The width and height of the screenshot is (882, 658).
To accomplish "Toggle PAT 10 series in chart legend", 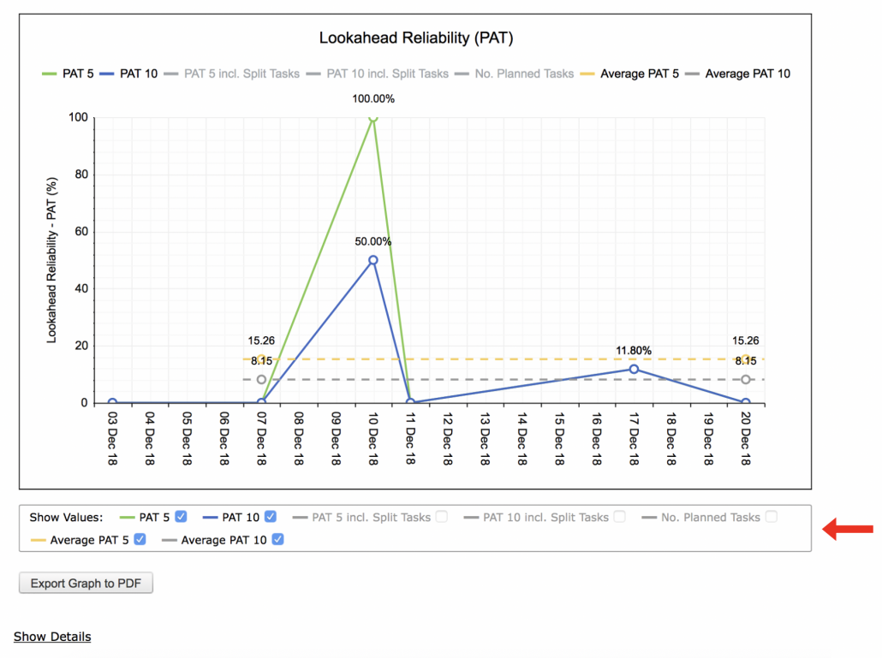I will (x=128, y=74).
